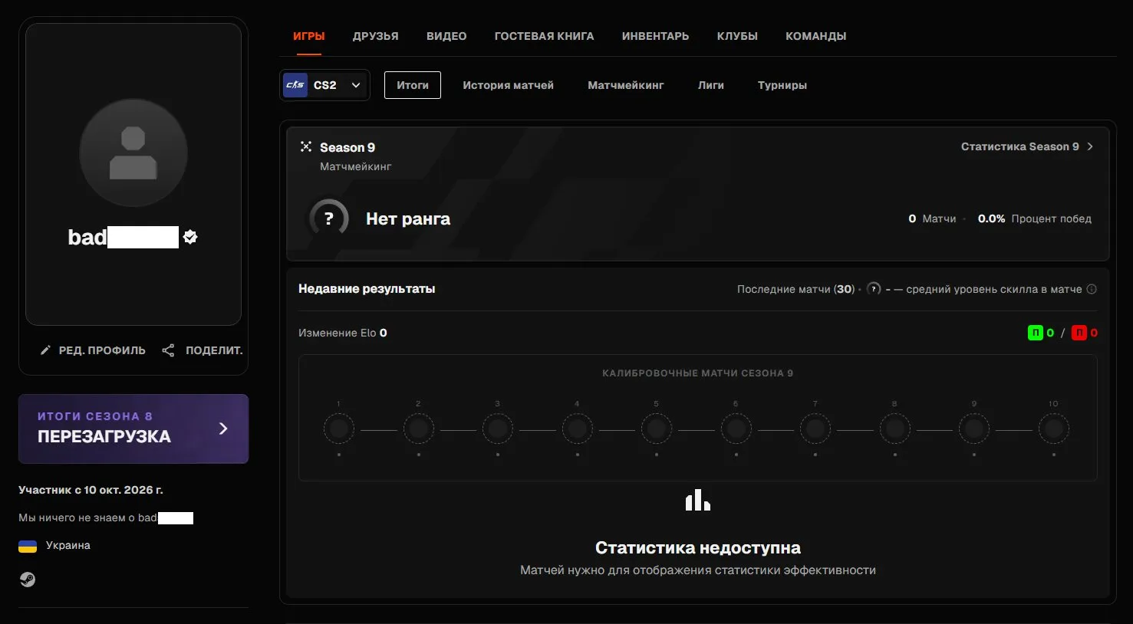Click the Итоги button
This screenshot has height=624, width=1133.
click(413, 85)
